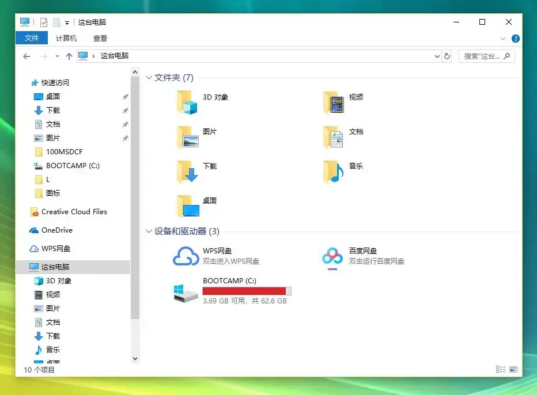Image resolution: width=537 pixels, height=395 pixels.
Task: Switch to the 查看 ribbon tab
Action: click(x=100, y=38)
